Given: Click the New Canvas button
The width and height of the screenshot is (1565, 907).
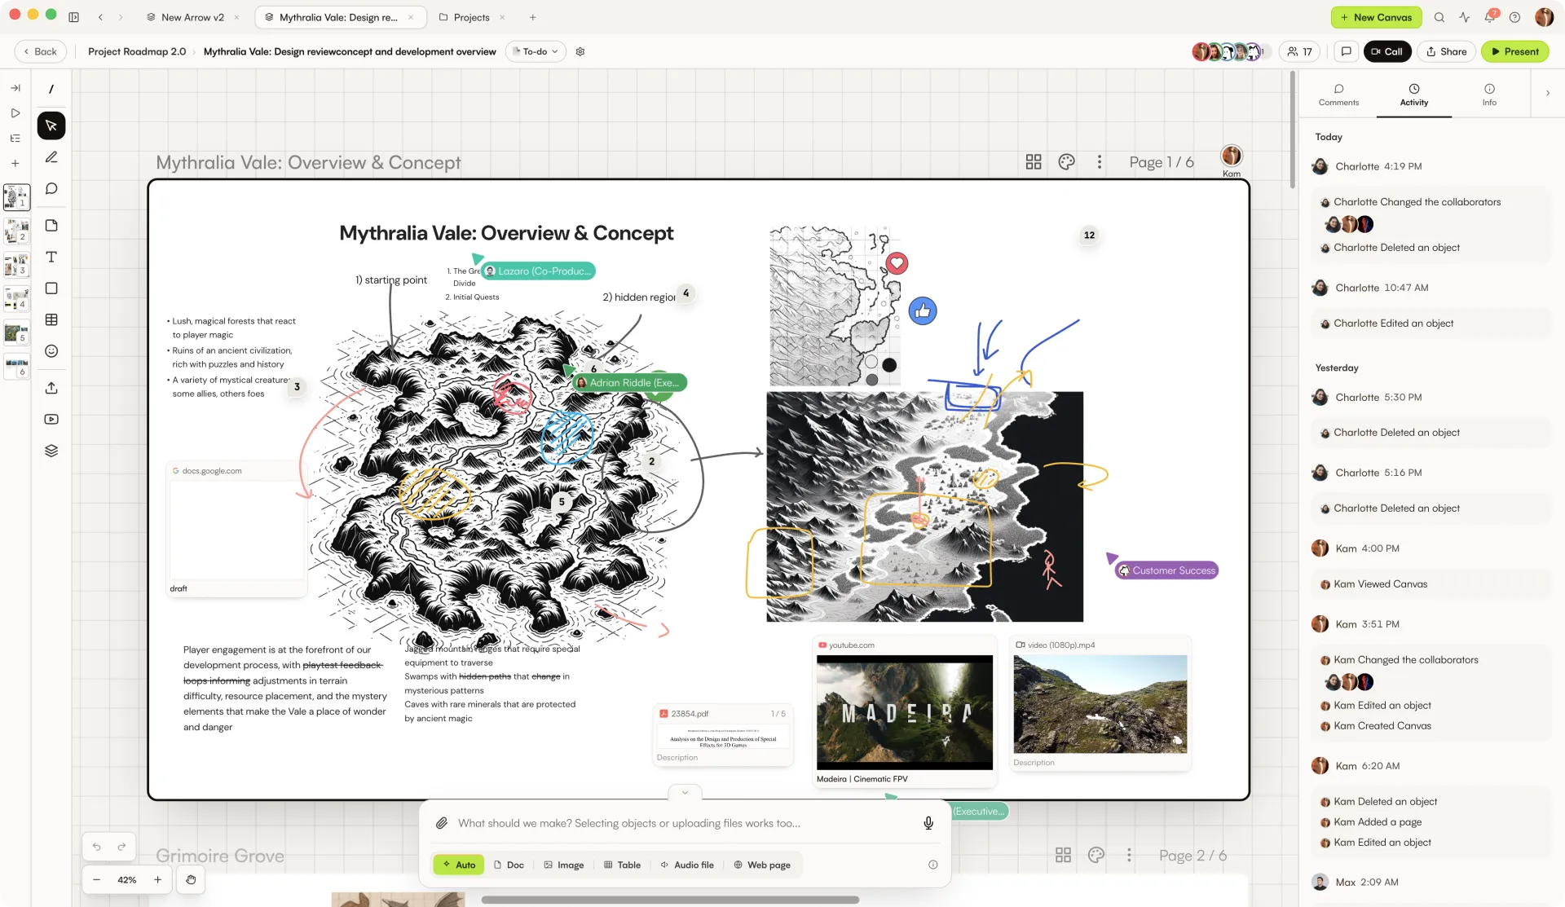Looking at the screenshot, I should pyautogui.click(x=1376, y=17).
